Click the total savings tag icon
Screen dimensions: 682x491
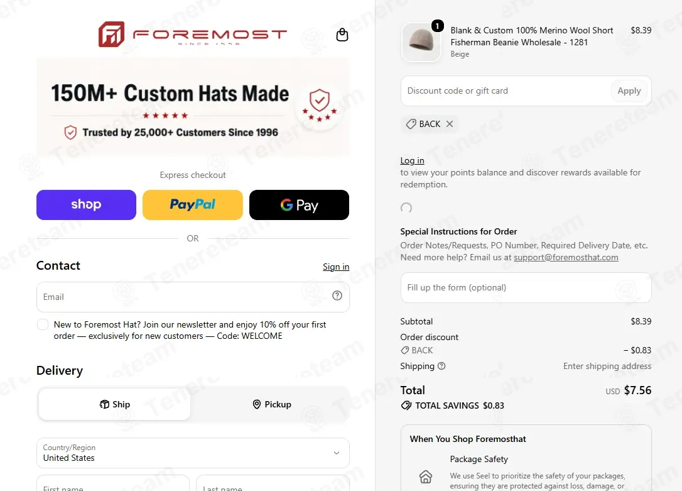(406, 405)
